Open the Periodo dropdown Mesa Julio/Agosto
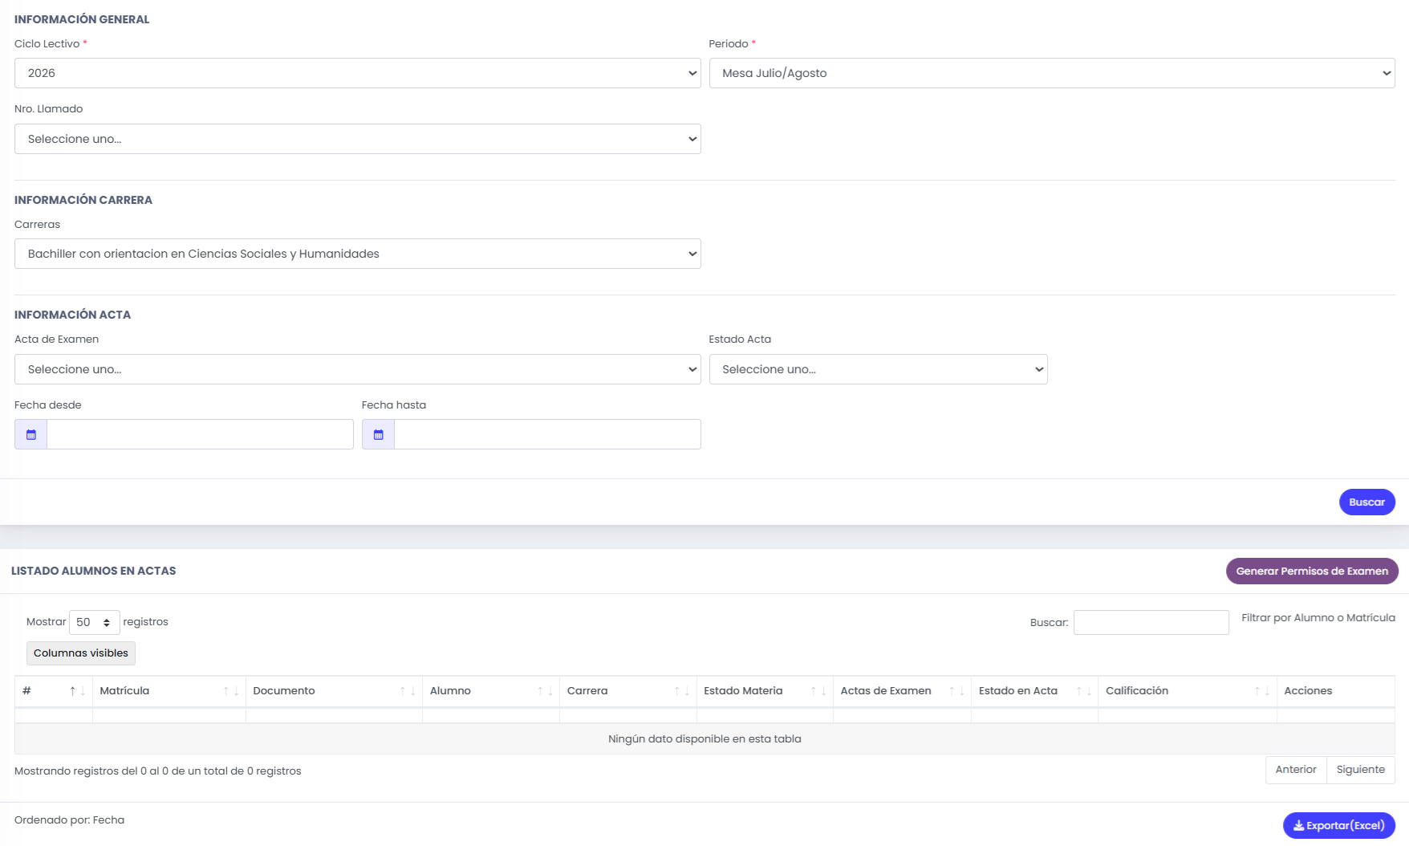 pos(1052,73)
